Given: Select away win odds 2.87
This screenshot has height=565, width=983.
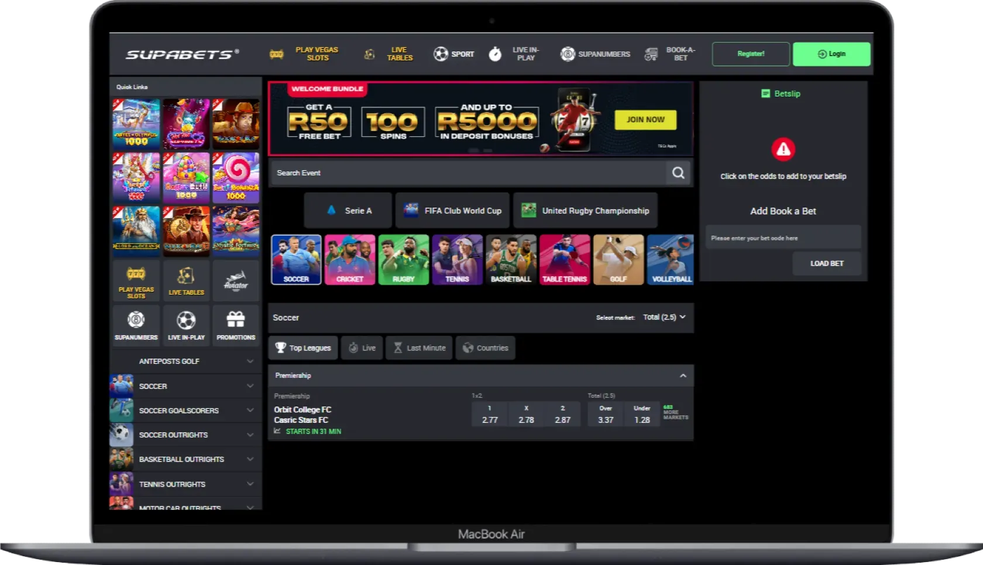Looking at the screenshot, I should tap(562, 414).
